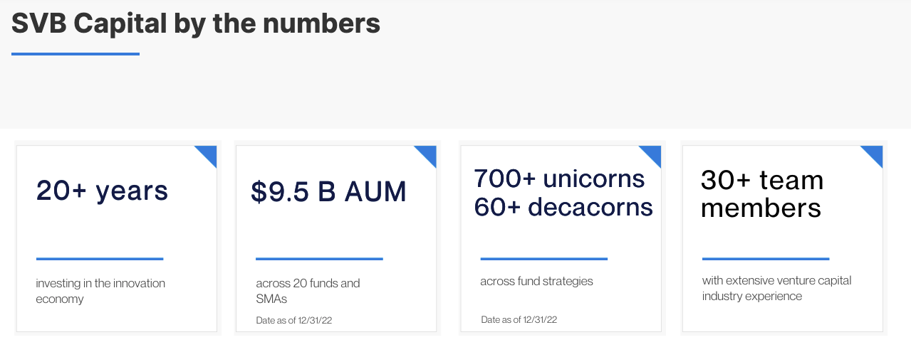Click the date note on the AUM card
911x357 pixels.
point(294,320)
